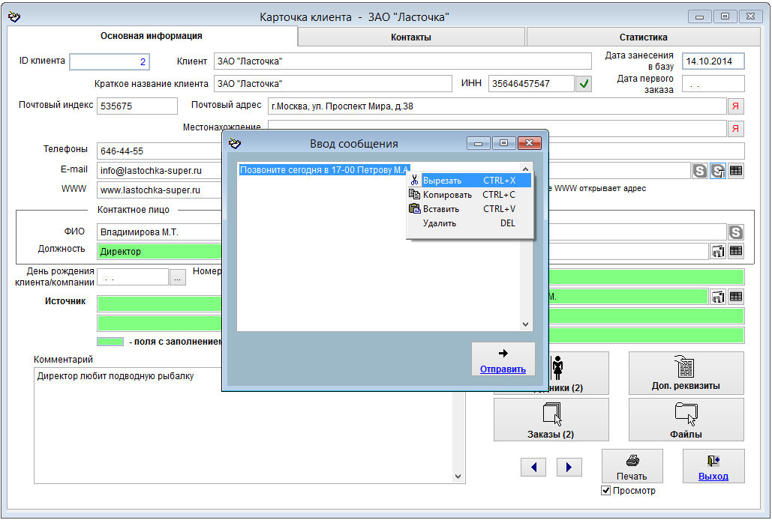Click the Yandex map icon beside Местонахождение field

[x=735, y=129]
